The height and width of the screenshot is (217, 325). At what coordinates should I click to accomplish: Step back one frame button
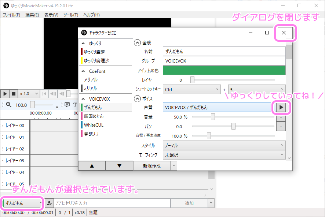62,94
